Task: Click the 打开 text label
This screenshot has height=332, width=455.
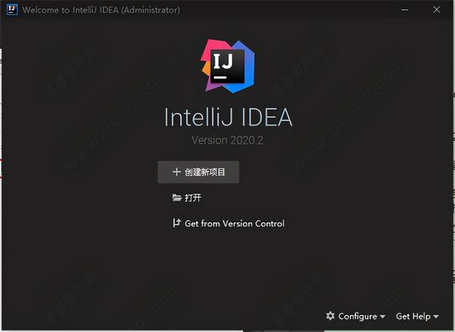Action: 193,198
